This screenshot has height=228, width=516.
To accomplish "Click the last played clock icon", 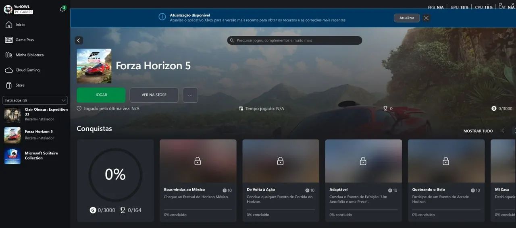I will (x=79, y=108).
